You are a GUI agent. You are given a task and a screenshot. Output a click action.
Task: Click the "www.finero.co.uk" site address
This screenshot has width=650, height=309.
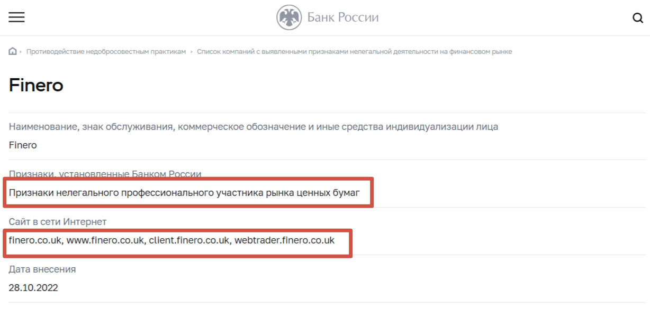tap(106, 240)
